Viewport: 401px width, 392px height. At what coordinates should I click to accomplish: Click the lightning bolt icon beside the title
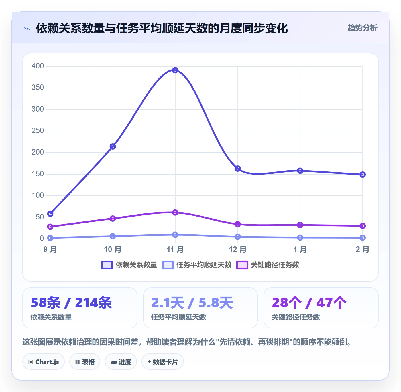click(27, 29)
